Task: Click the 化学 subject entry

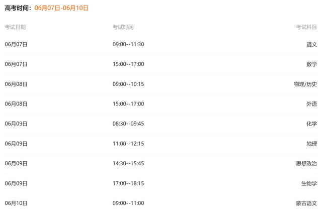Action: [x=311, y=124]
